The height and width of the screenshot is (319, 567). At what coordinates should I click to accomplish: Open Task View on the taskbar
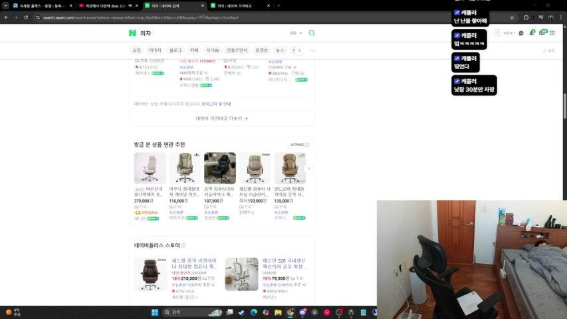(229, 312)
